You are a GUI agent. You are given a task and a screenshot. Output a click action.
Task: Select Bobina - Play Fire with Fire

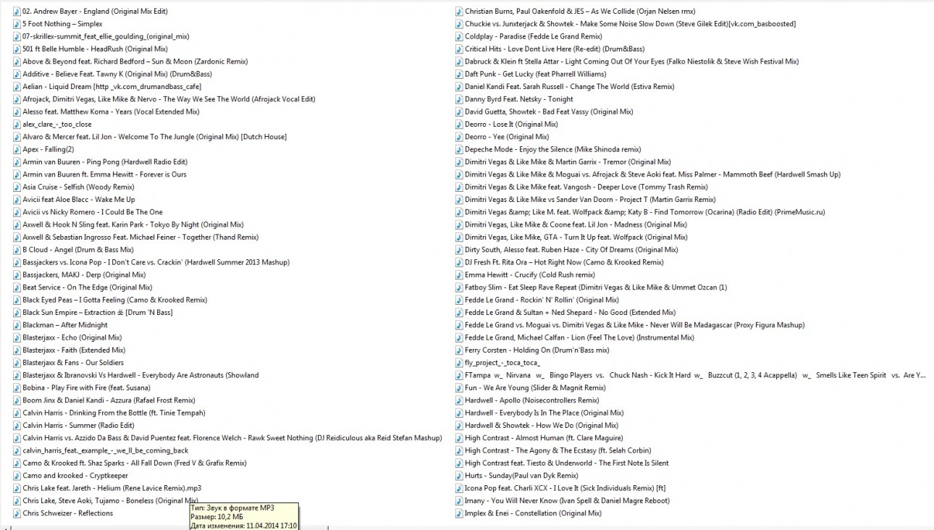click(86, 388)
